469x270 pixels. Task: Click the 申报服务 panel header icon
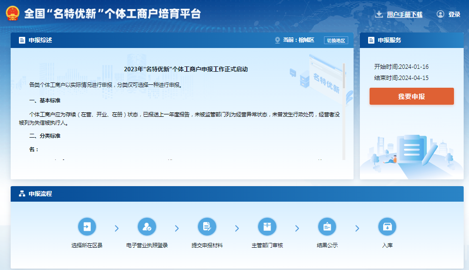pos(371,40)
